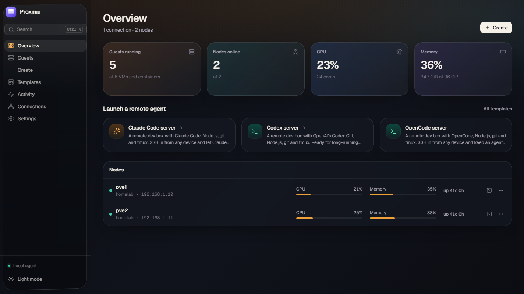
Task: Open the console for node pve2
Action: [489, 214]
